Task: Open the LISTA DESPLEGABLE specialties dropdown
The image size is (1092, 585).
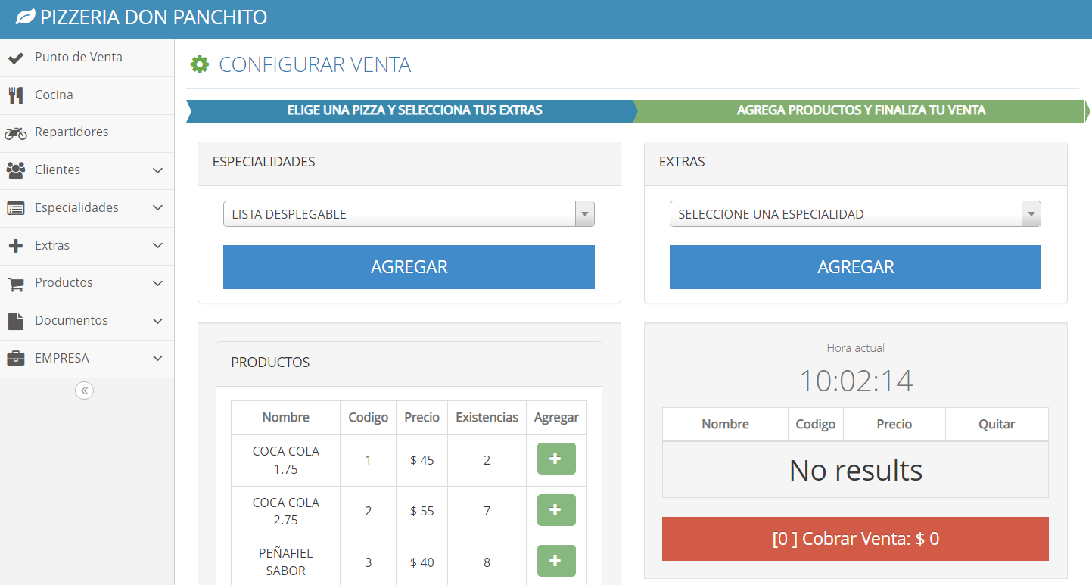Action: pyautogui.click(x=409, y=214)
